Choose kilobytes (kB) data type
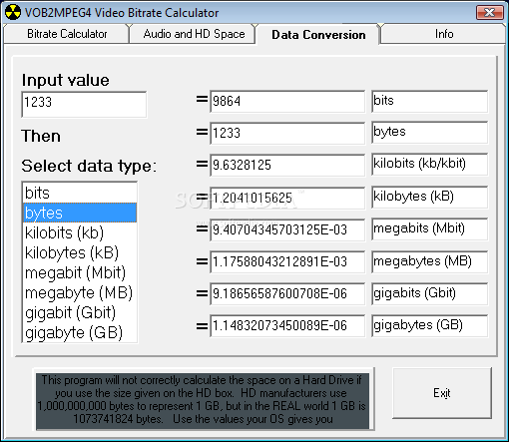Viewport: 509px width, 442px height. tap(80, 252)
